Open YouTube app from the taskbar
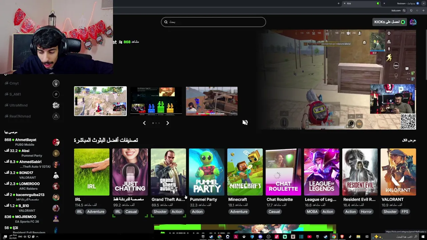The width and height of the screenshot is (427, 240). tap(310, 237)
